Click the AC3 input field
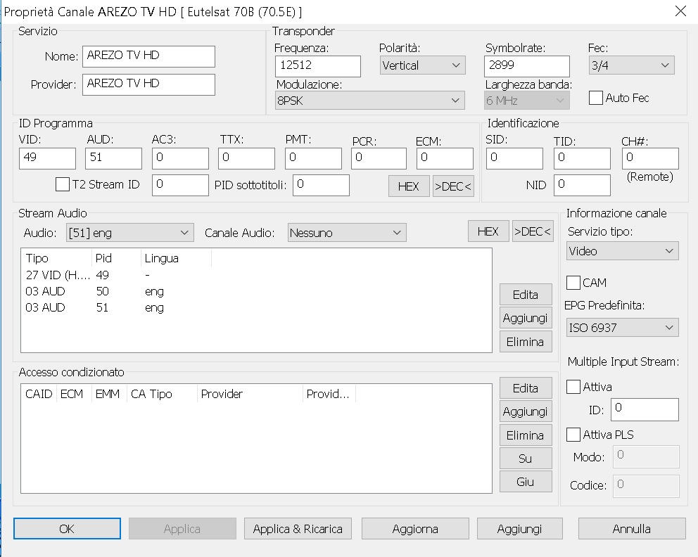The height and width of the screenshot is (557, 698). click(180, 158)
